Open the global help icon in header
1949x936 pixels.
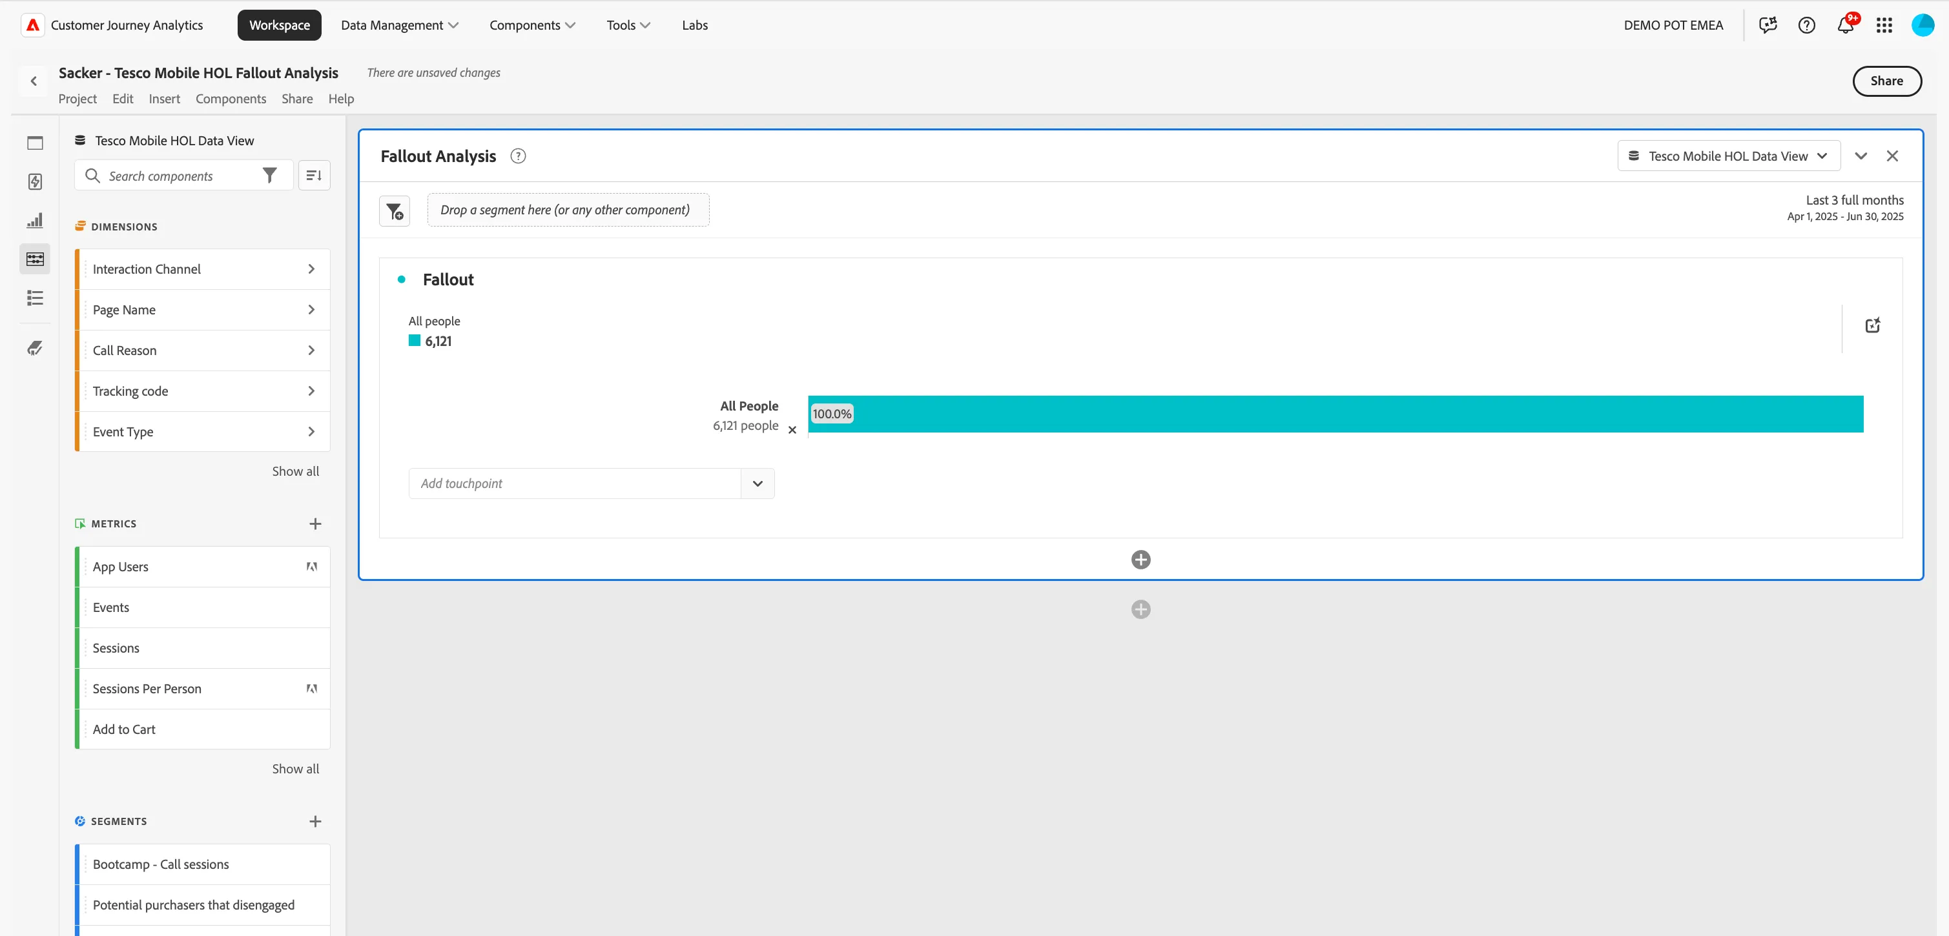point(1807,25)
